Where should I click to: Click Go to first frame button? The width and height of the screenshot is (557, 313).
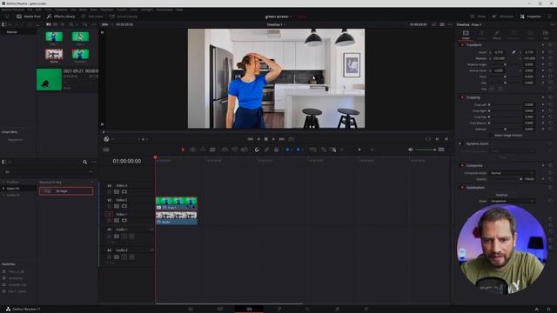click(x=250, y=139)
